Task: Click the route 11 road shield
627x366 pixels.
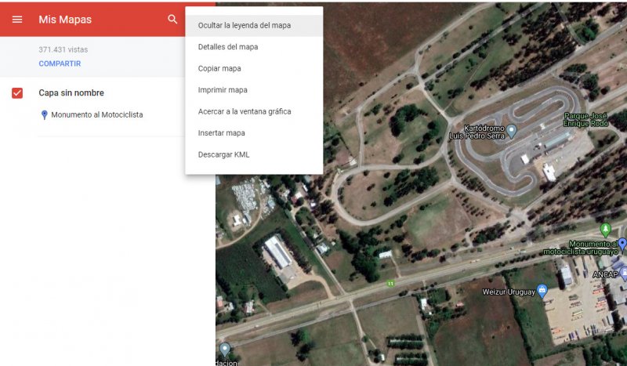Action: click(x=390, y=283)
